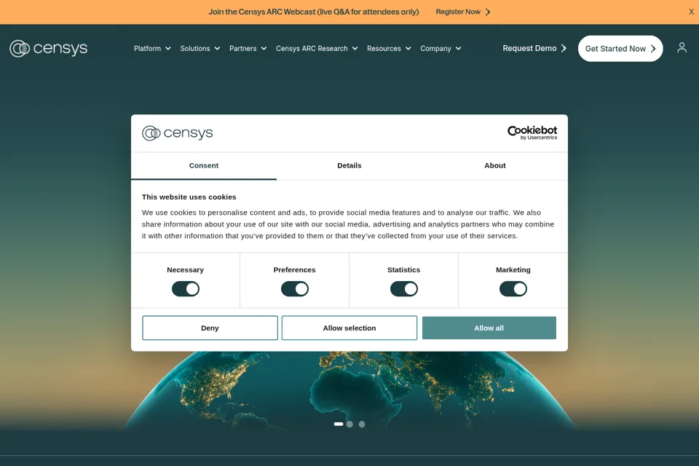Accept cookies with Allow all
The height and width of the screenshot is (466, 699).
pos(489,328)
